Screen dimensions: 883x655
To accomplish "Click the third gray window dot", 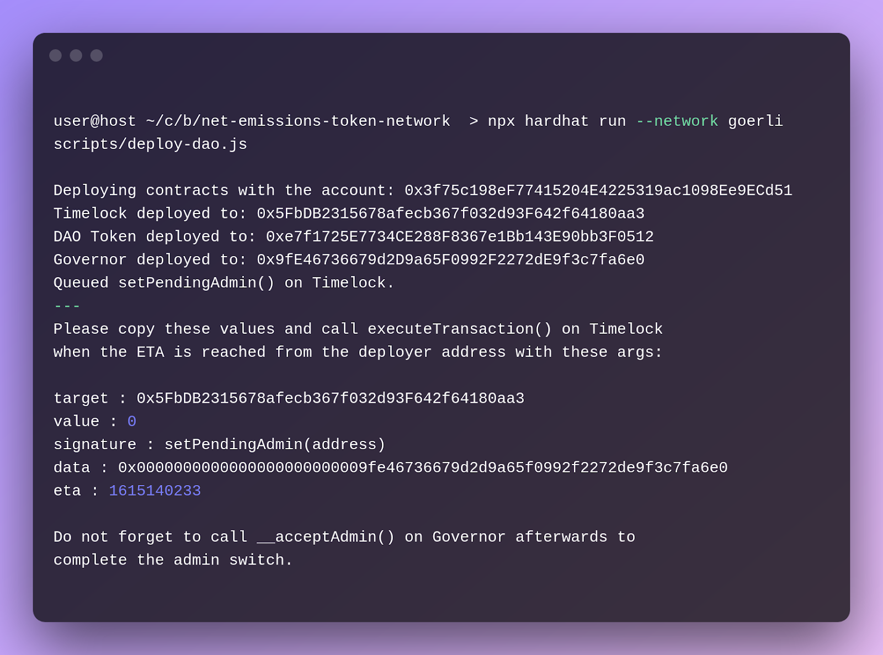I will point(97,55).
